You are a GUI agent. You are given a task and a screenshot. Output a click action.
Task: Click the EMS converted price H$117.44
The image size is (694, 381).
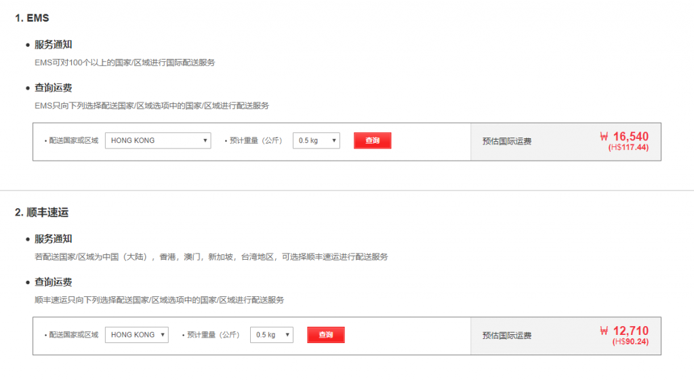628,147
